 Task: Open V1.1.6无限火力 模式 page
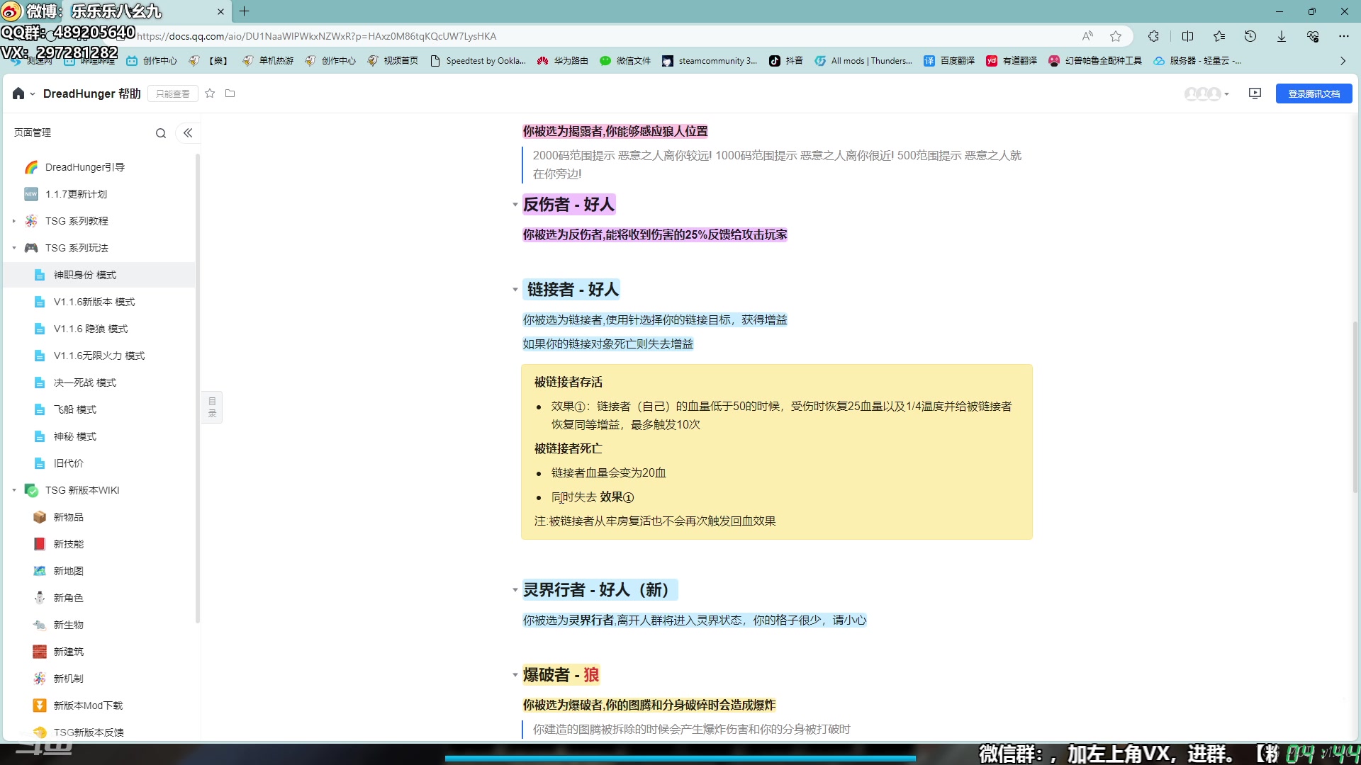coord(99,356)
